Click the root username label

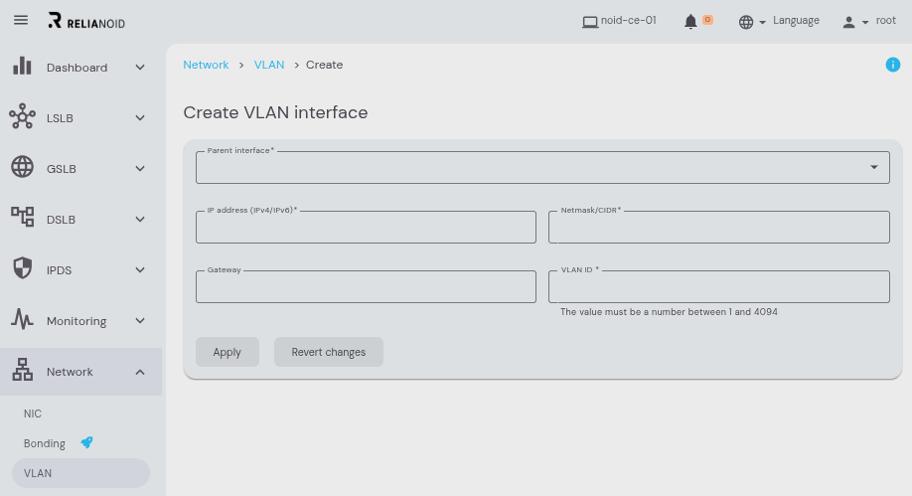coord(886,20)
